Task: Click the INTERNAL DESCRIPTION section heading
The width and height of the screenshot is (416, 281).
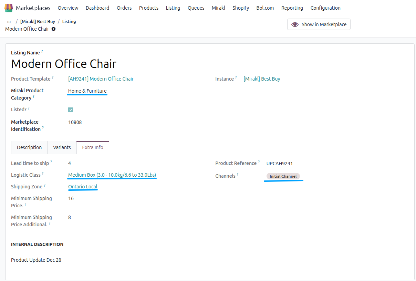Action: point(37,244)
